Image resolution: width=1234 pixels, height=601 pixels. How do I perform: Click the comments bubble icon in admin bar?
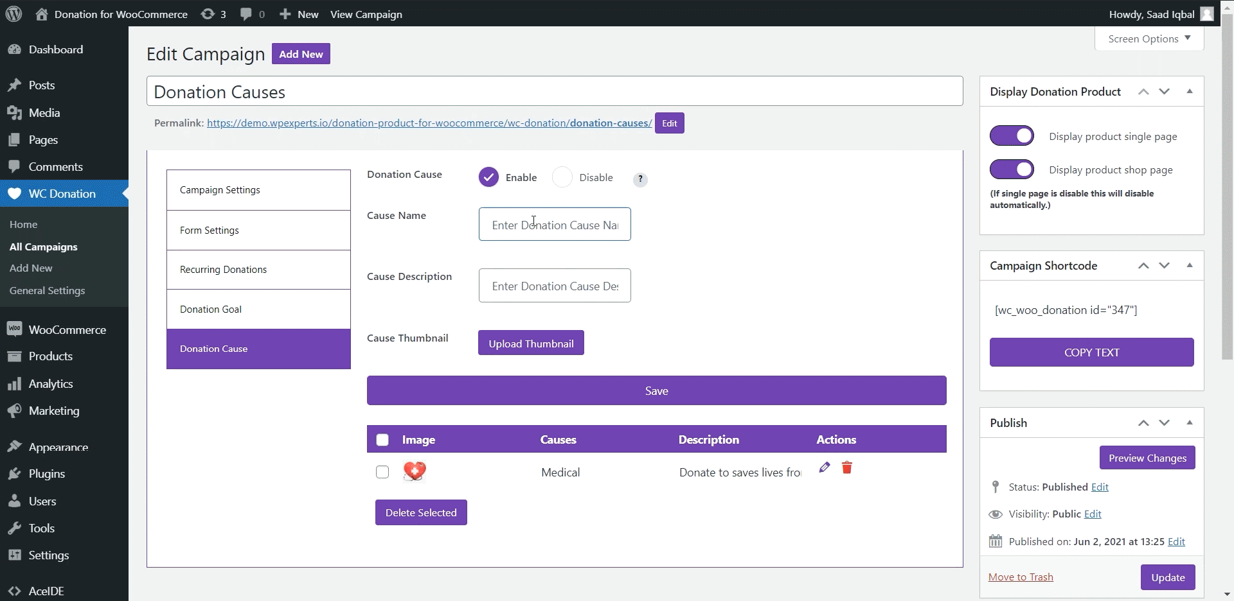point(252,13)
